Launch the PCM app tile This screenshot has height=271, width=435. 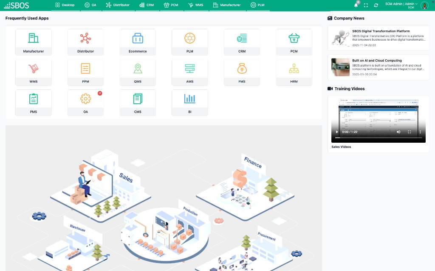point(294,42)
